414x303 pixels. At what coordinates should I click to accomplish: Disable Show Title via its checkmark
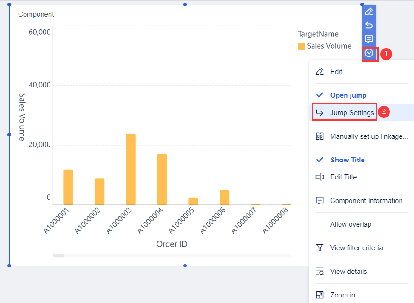pos(320,160)
